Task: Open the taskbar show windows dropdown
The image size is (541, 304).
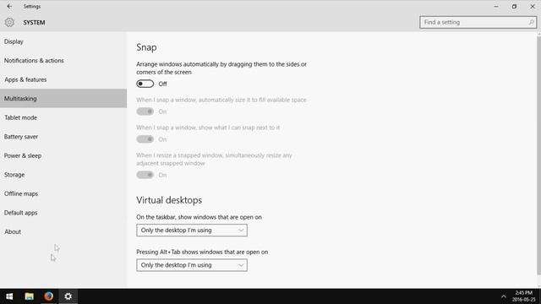Action: (x=192, y=231)
